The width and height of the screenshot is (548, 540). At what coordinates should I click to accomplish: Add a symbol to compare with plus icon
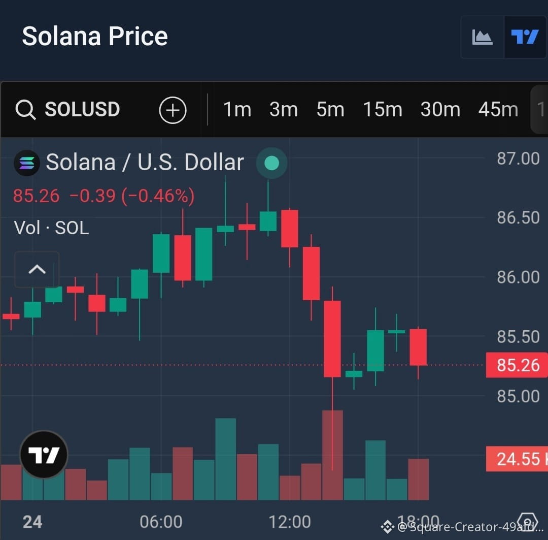(173, 110)
